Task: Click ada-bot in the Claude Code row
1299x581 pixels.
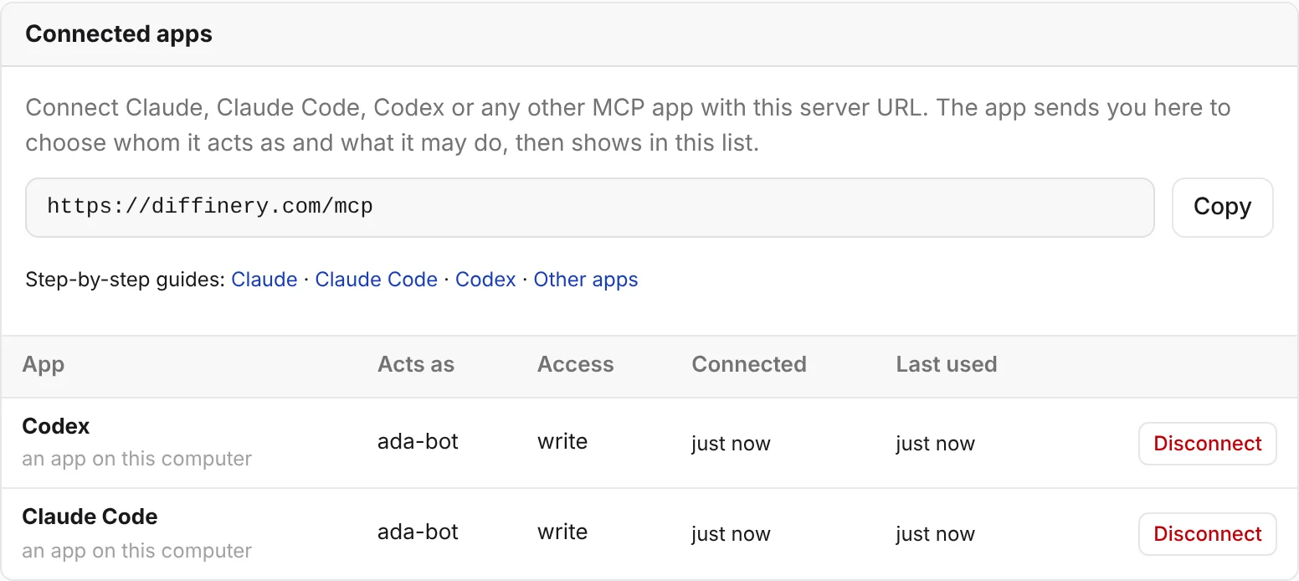Action: click(x=418, y=532)
